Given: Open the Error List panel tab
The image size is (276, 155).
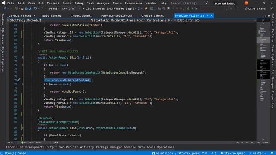Looking at the screenshot, I should tap(15, 147).
